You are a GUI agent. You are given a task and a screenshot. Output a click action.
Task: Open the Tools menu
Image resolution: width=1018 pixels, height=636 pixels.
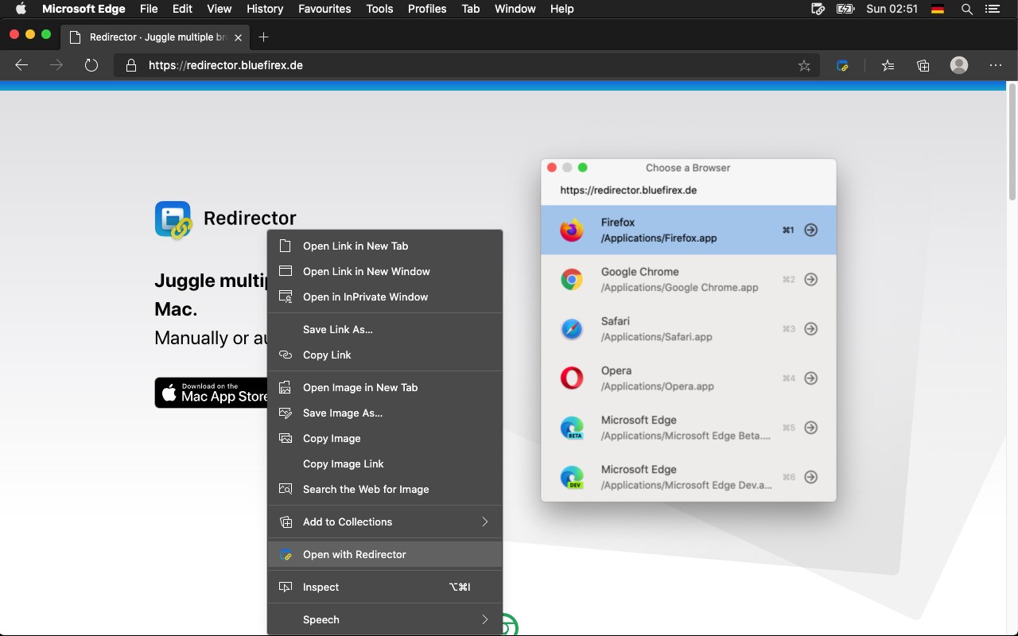click(379, 9)
